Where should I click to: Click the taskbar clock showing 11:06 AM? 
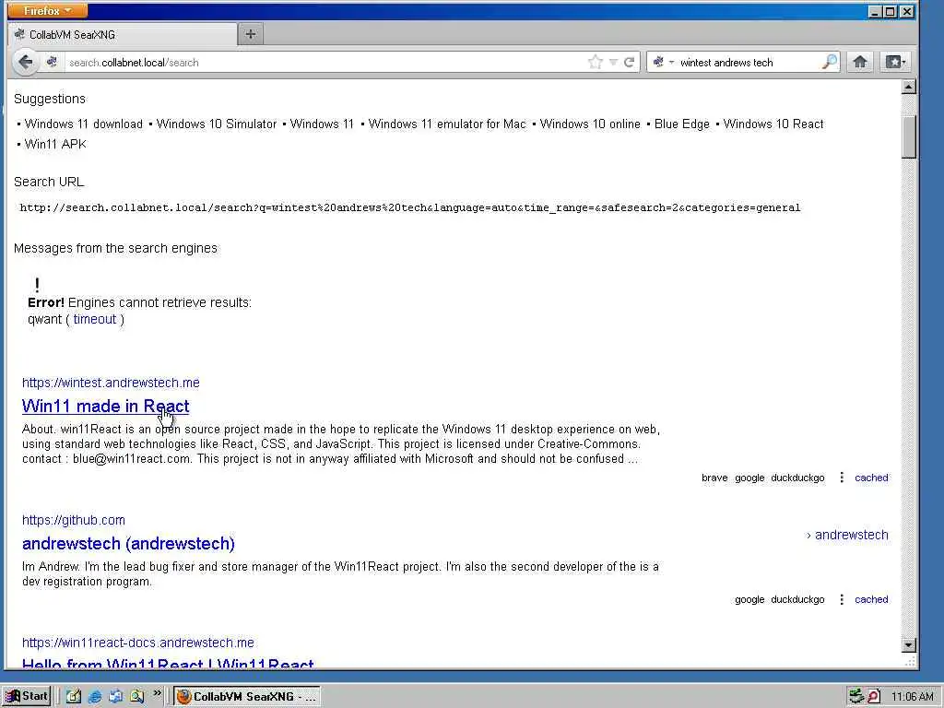click(x=912, y=697)
